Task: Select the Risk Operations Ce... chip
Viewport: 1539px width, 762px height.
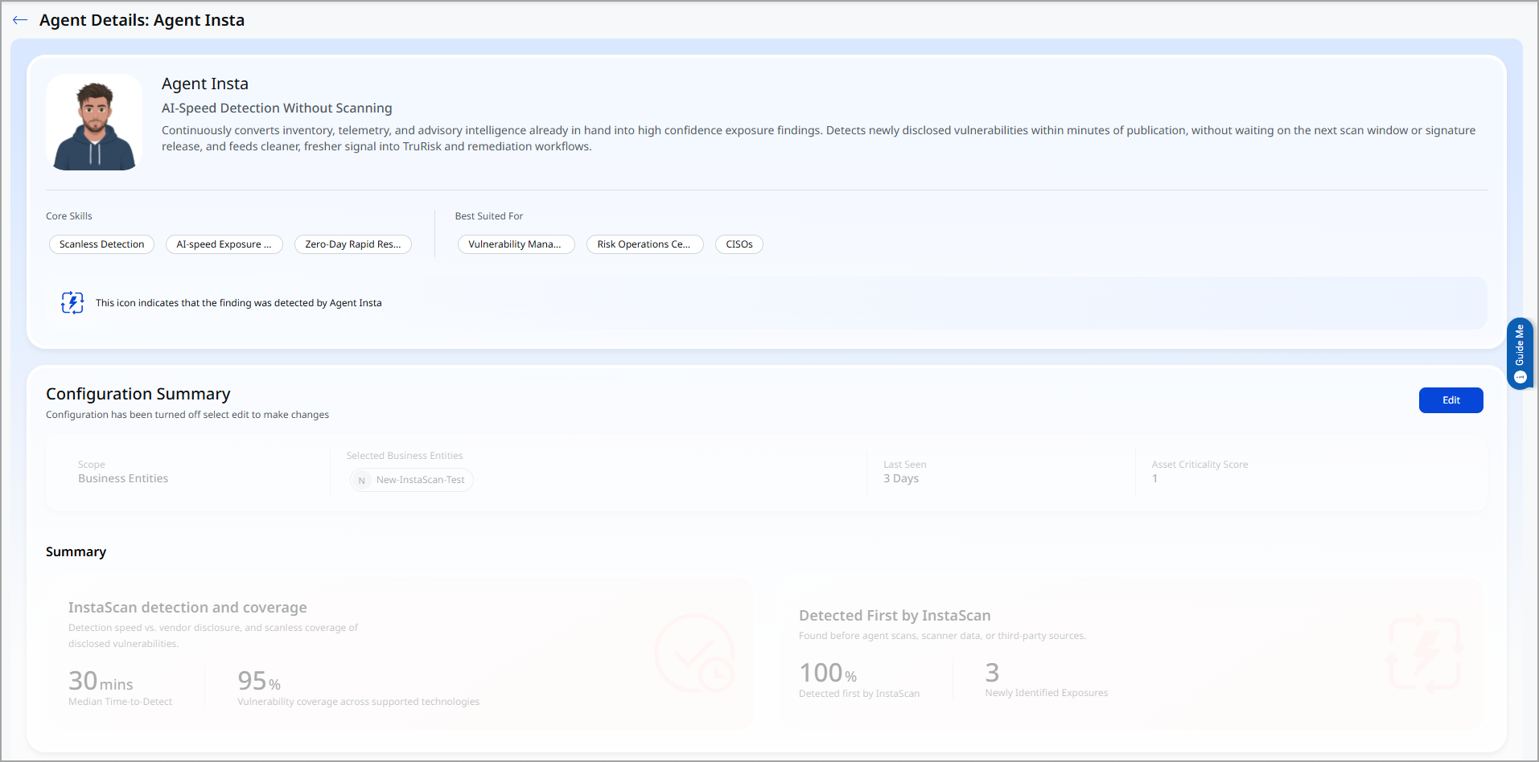Action: (x=644, y=244)
